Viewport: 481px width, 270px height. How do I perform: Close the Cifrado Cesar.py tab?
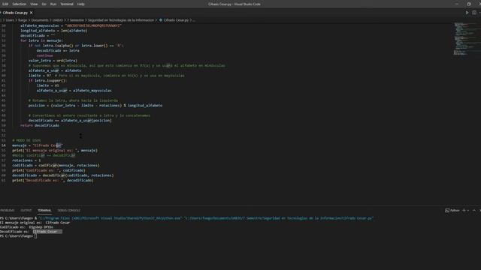(x=32, y=13)
